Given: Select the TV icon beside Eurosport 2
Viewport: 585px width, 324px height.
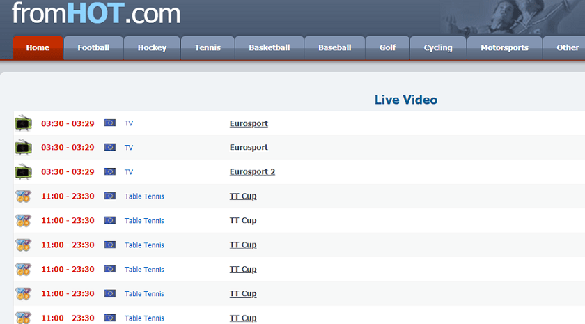Looking at the screenshot, I should coord(23,172).
